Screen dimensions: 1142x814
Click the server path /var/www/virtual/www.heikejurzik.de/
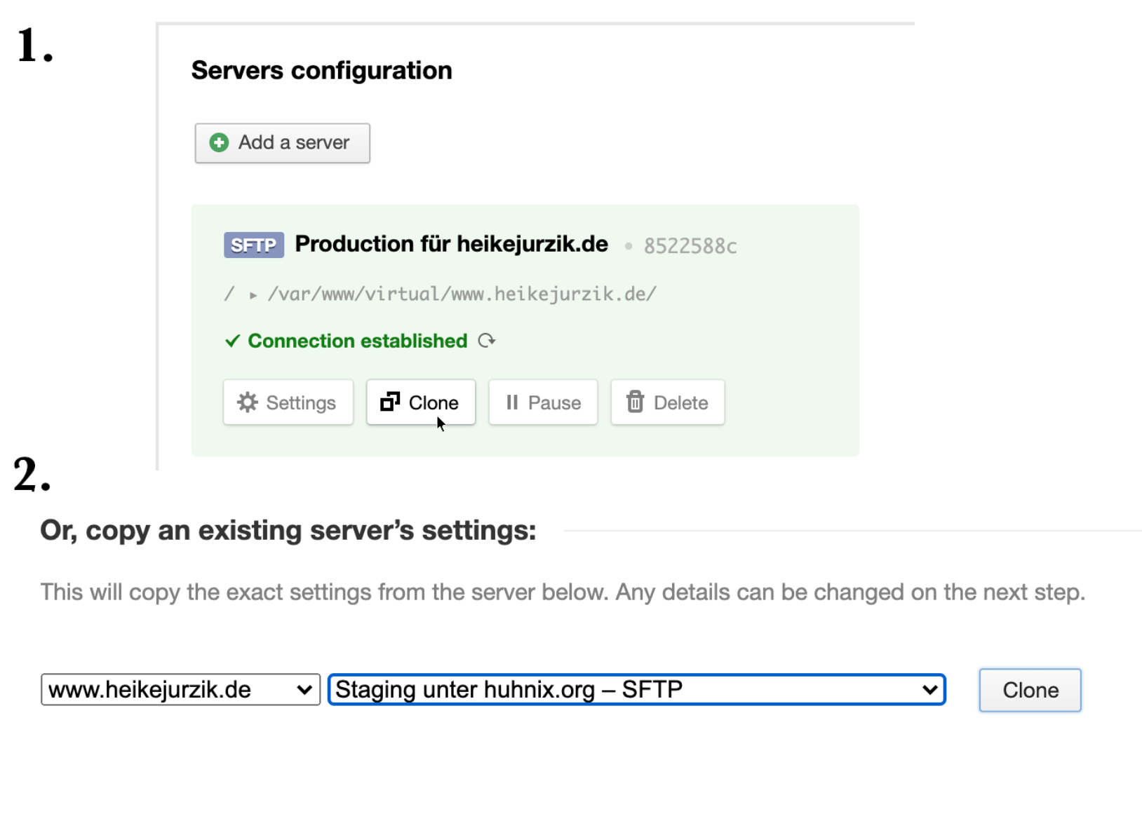(462, 294)
